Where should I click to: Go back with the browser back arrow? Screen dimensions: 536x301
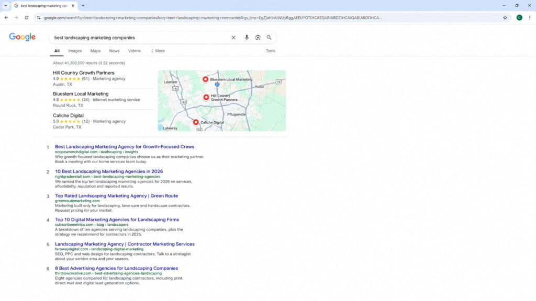coord(6,17)
